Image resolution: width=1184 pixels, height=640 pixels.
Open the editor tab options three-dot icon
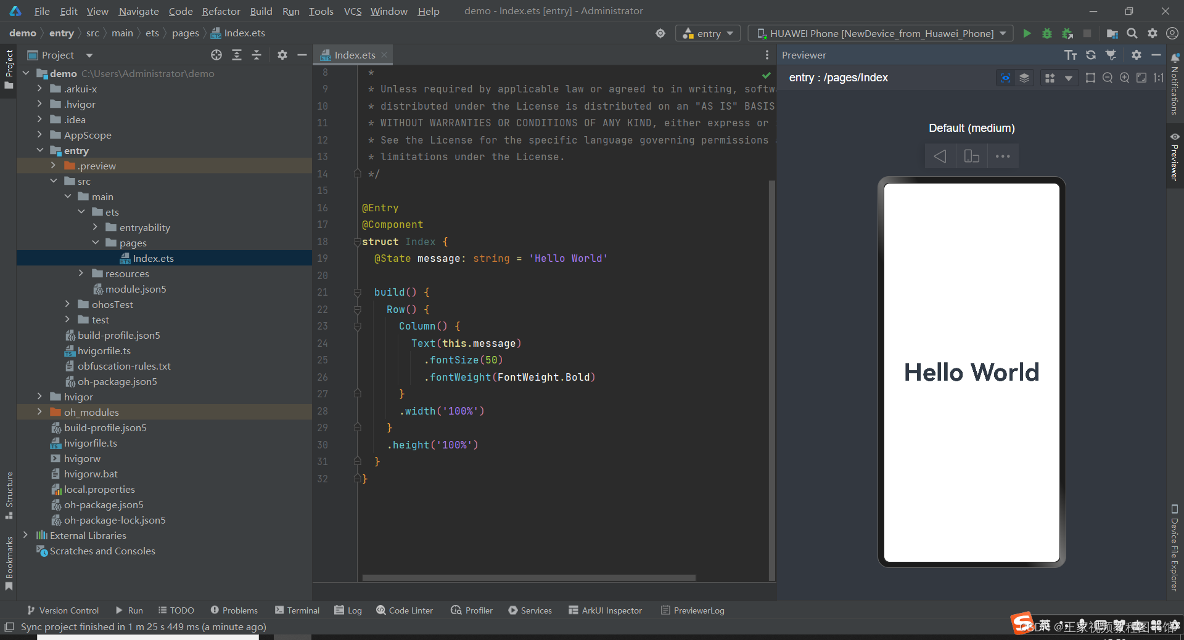pyautogui.click(x=767, y=55)
